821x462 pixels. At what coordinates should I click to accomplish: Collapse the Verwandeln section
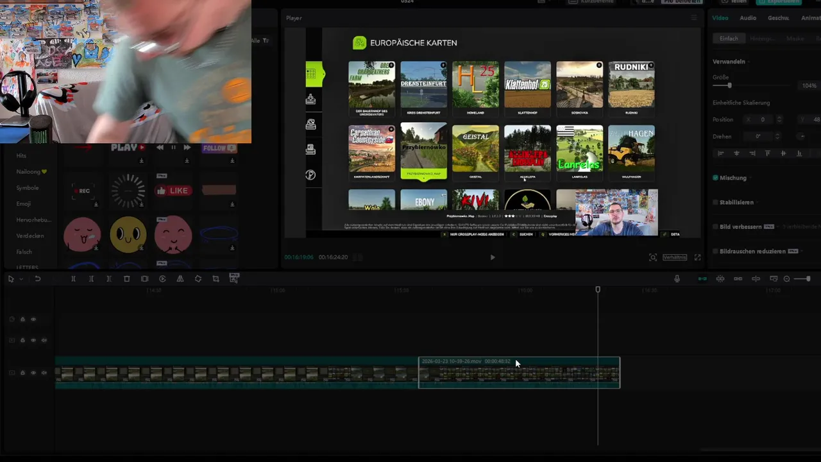[749, 62]
